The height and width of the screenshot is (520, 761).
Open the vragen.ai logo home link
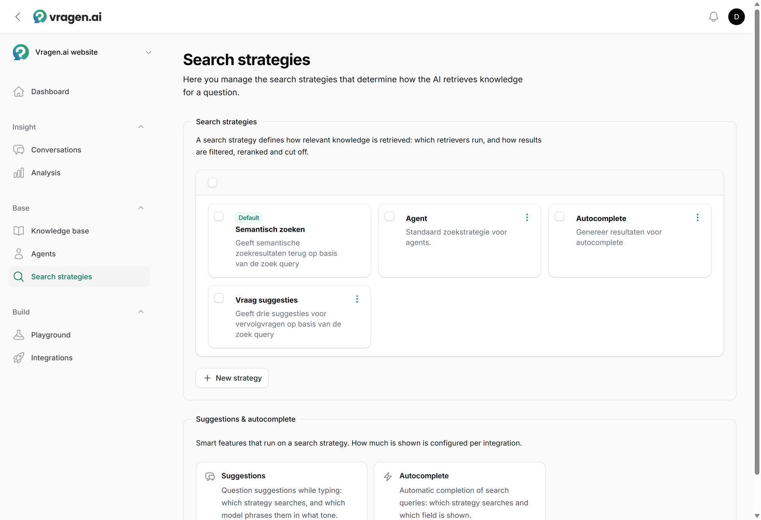(x=67, y=17)
